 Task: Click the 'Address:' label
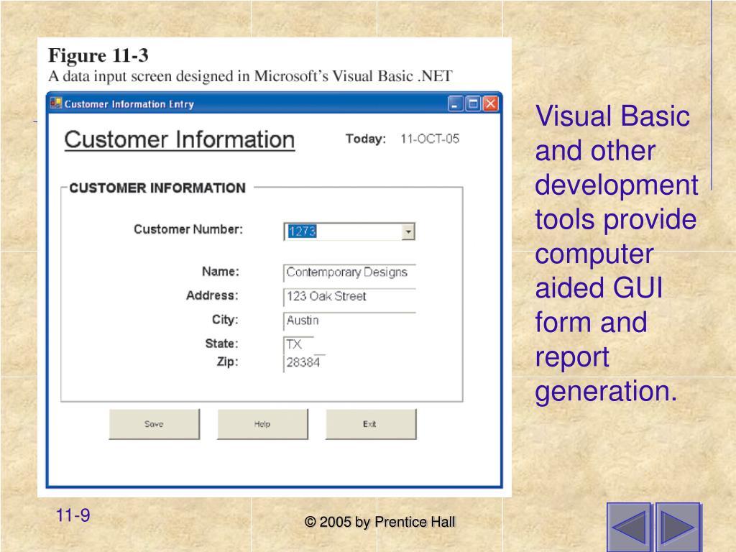coord(212,295)
